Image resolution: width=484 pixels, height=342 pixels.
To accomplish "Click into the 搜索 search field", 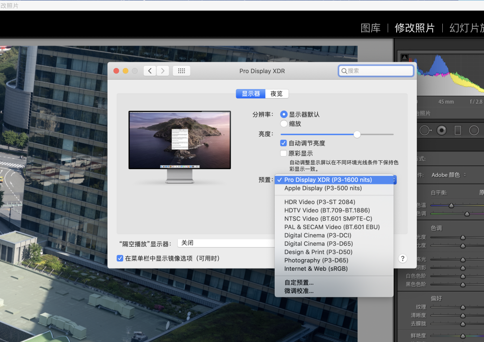I will pyautogui.click(x=376, y=71).
